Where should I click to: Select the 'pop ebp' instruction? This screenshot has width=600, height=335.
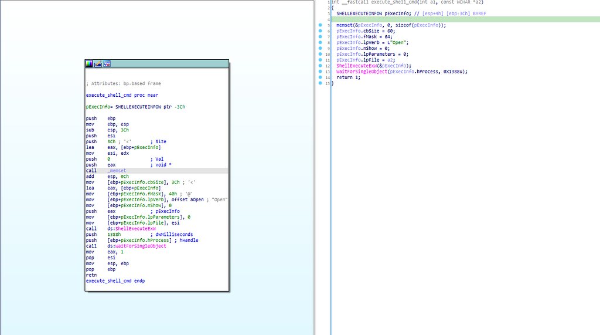100,269
